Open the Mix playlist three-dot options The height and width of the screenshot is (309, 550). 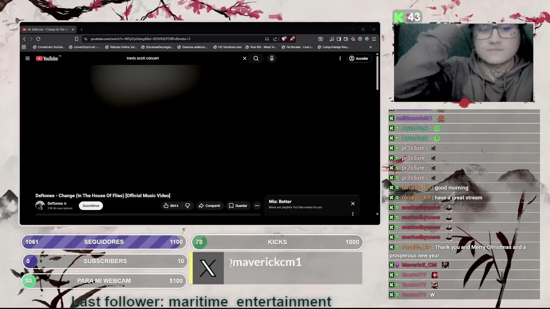coord(353,214)
